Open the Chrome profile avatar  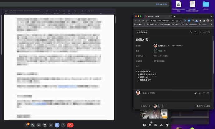point(208,20)
